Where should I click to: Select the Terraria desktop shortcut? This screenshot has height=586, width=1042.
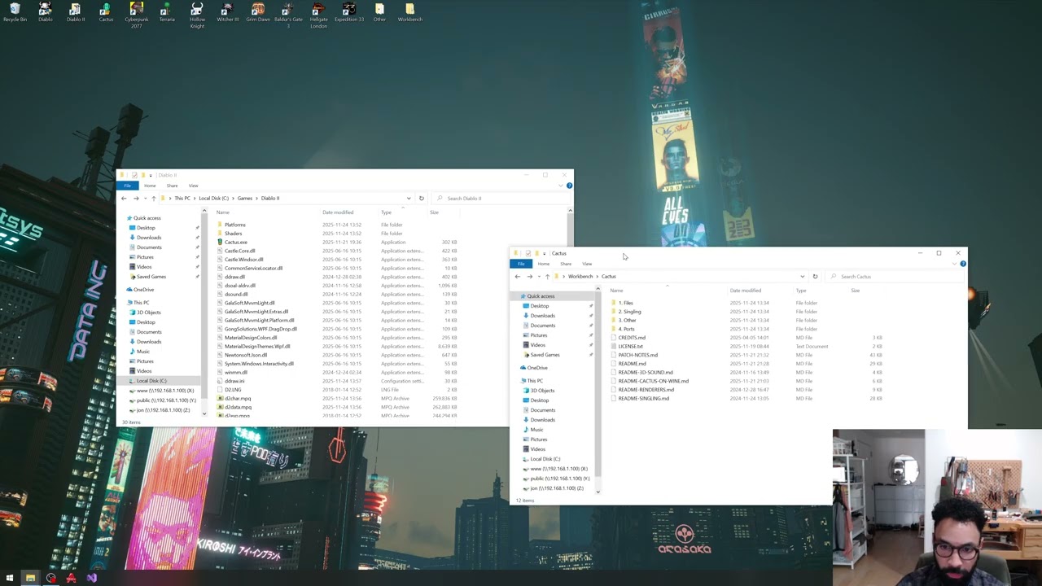(x=167, y=13)
